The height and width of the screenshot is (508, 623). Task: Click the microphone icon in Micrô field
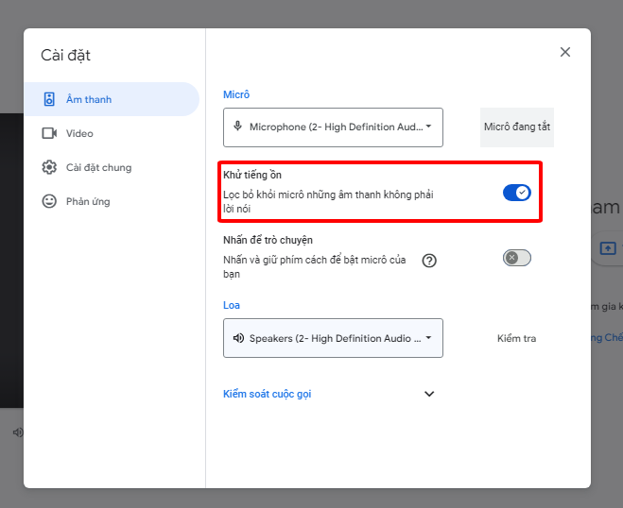point(238,127)
